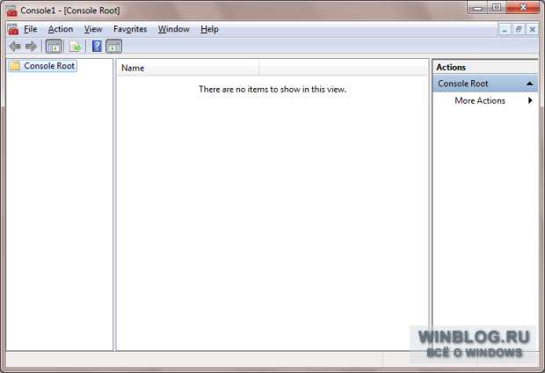Viewport: 545px width, 373px height.
Task: Minimize the Console1 main window
Action: click(x=478, y=7)
